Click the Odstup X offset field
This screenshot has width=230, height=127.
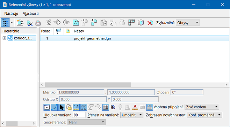[83, 99]
